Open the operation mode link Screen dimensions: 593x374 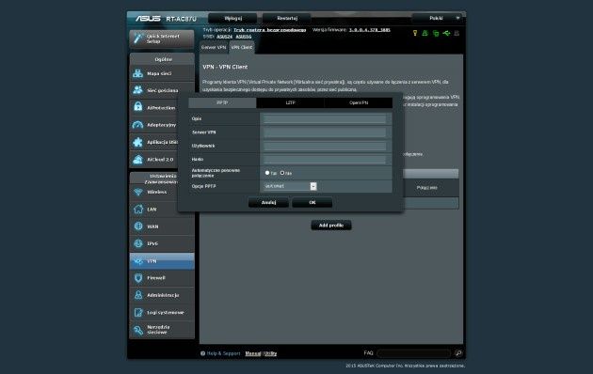[x=269, y=30]
